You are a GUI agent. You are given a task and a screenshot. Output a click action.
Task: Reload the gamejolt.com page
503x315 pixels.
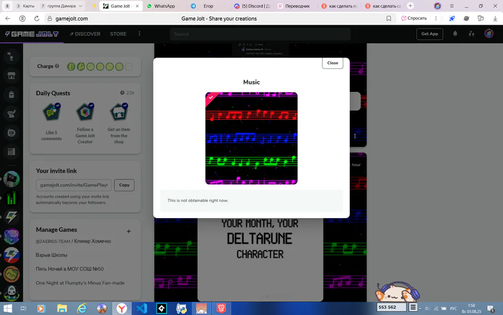tap(36, 18)
